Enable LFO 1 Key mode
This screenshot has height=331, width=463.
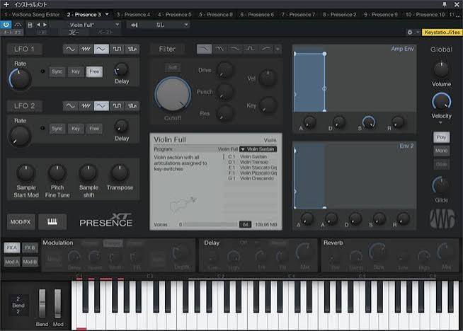coord(76,71)
